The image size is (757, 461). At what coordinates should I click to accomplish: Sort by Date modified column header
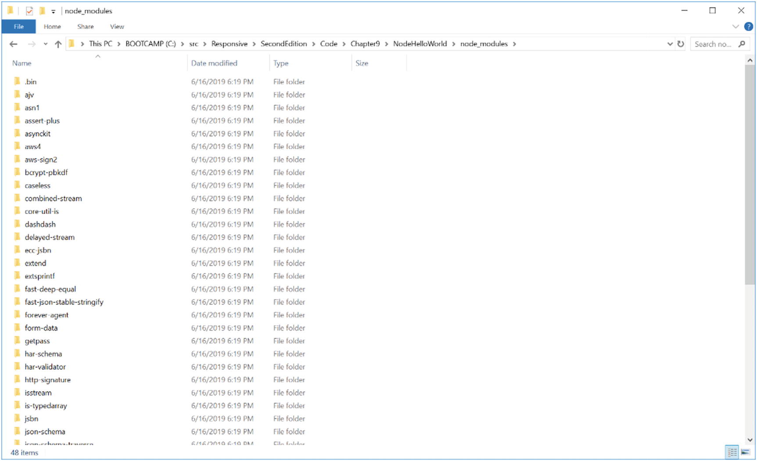pos(214,63)
